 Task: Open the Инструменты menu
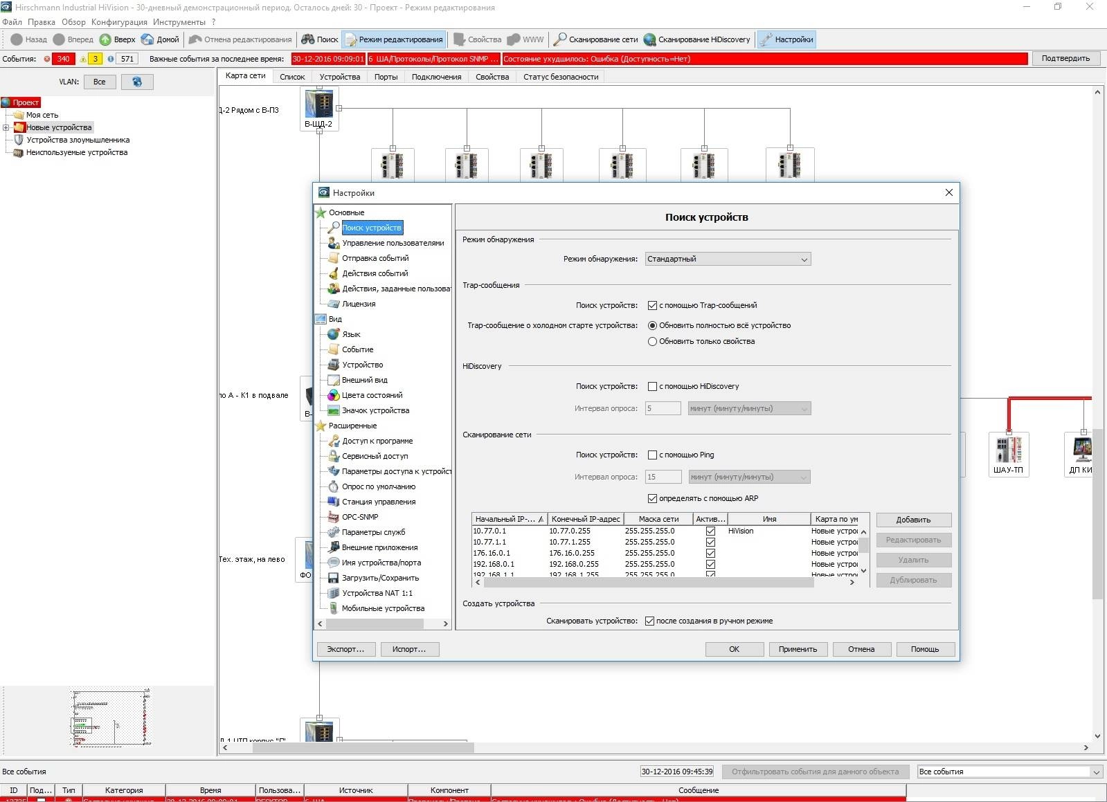(179, 22)
